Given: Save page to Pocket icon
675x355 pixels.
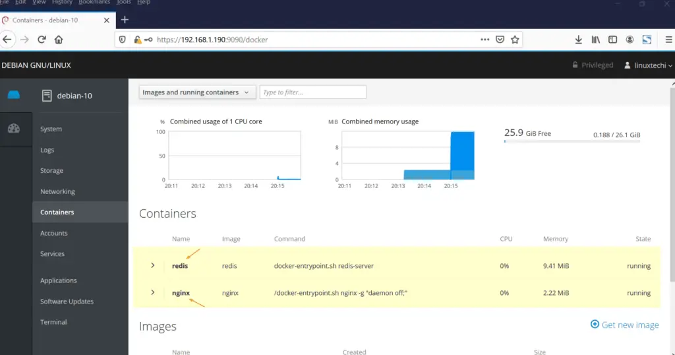Looking at the screenshot, I should (x=500, y=40).
